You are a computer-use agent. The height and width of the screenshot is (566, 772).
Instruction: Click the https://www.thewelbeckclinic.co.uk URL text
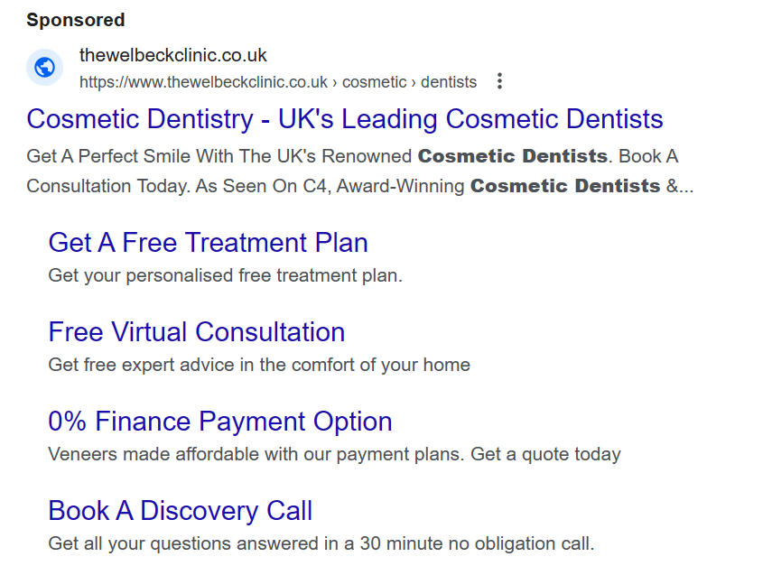tap(203, 82)
